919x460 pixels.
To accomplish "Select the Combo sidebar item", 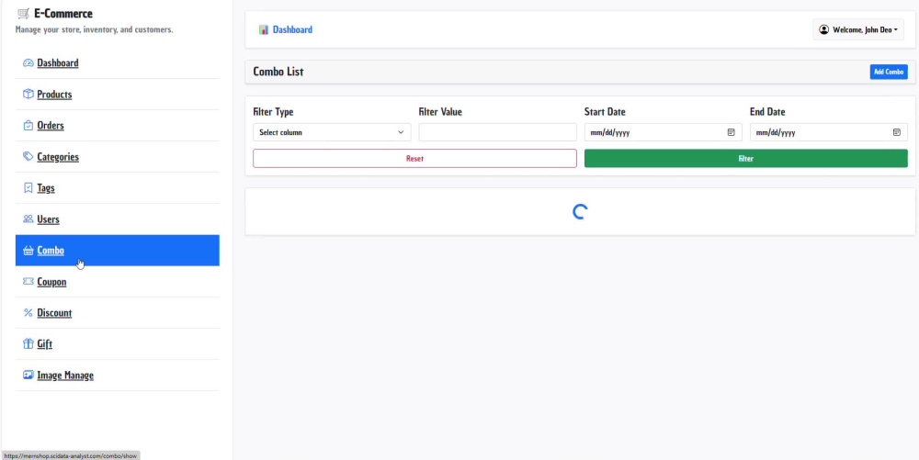I will tap(118, 251).
